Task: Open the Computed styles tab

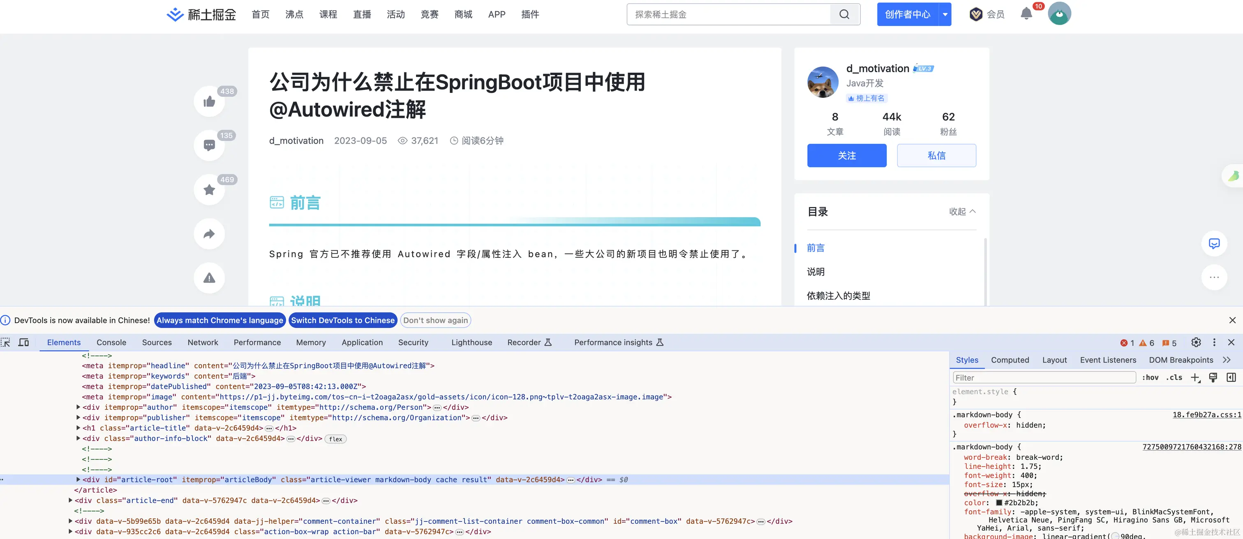Action: [1010, 360]
